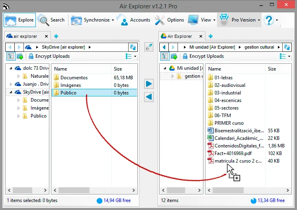Open the Pro Version menu

[x=239, y=20]
